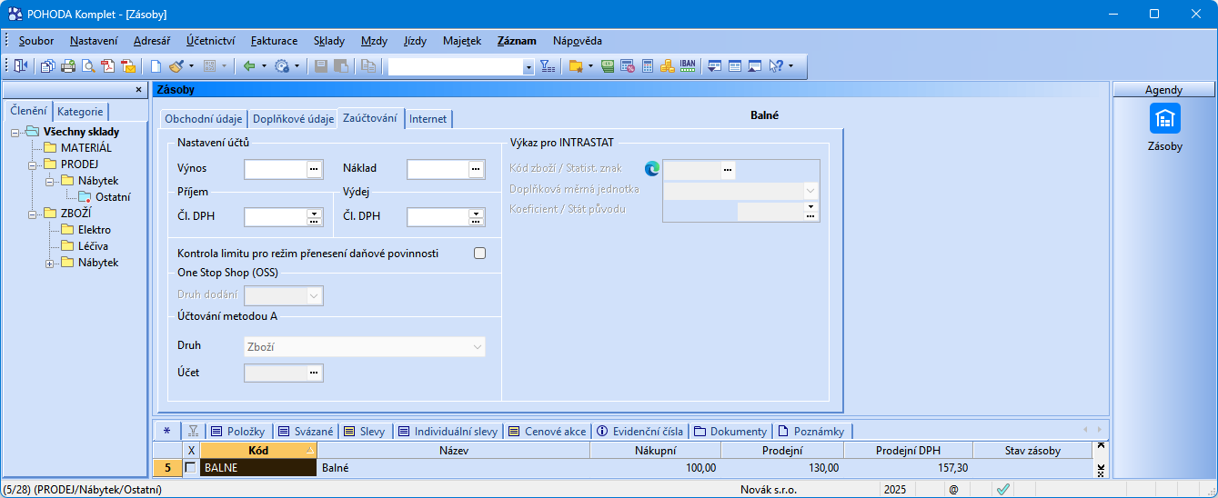The height and width of the screenshot is (498, 1218).
Task: Click the IBAN toolbar icon
Action: pos(688,66)
